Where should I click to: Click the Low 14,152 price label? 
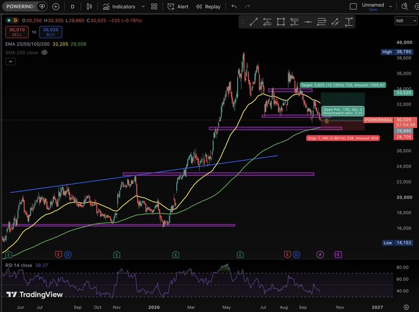tap(397, 242)
